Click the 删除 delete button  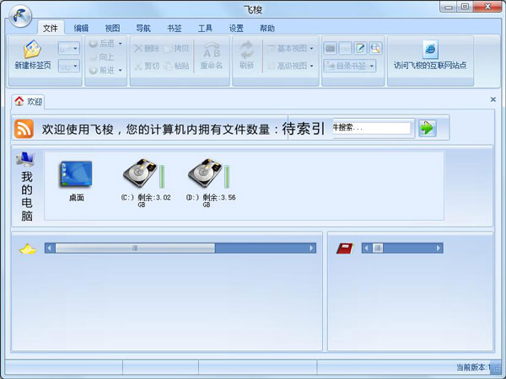147,49
